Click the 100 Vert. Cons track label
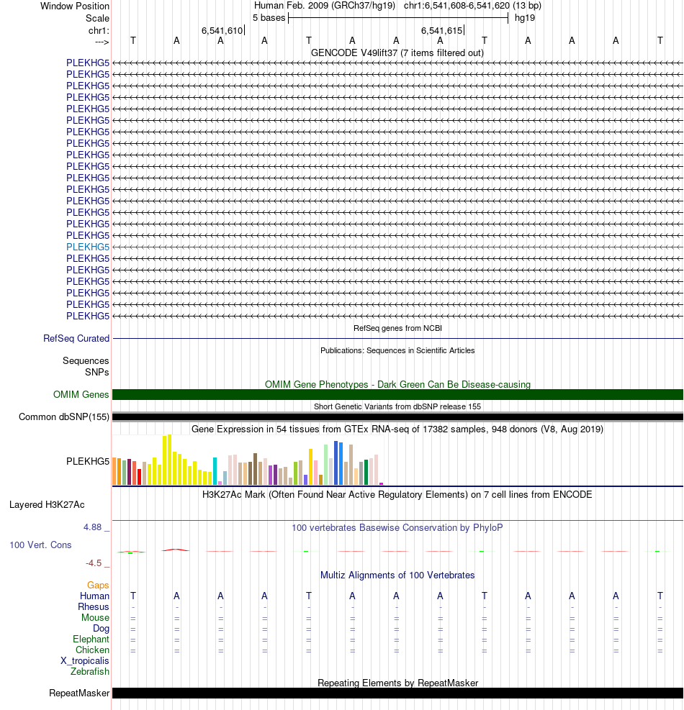Image resolution: width=684 pixels, height=710 pixels. (40, 545)
